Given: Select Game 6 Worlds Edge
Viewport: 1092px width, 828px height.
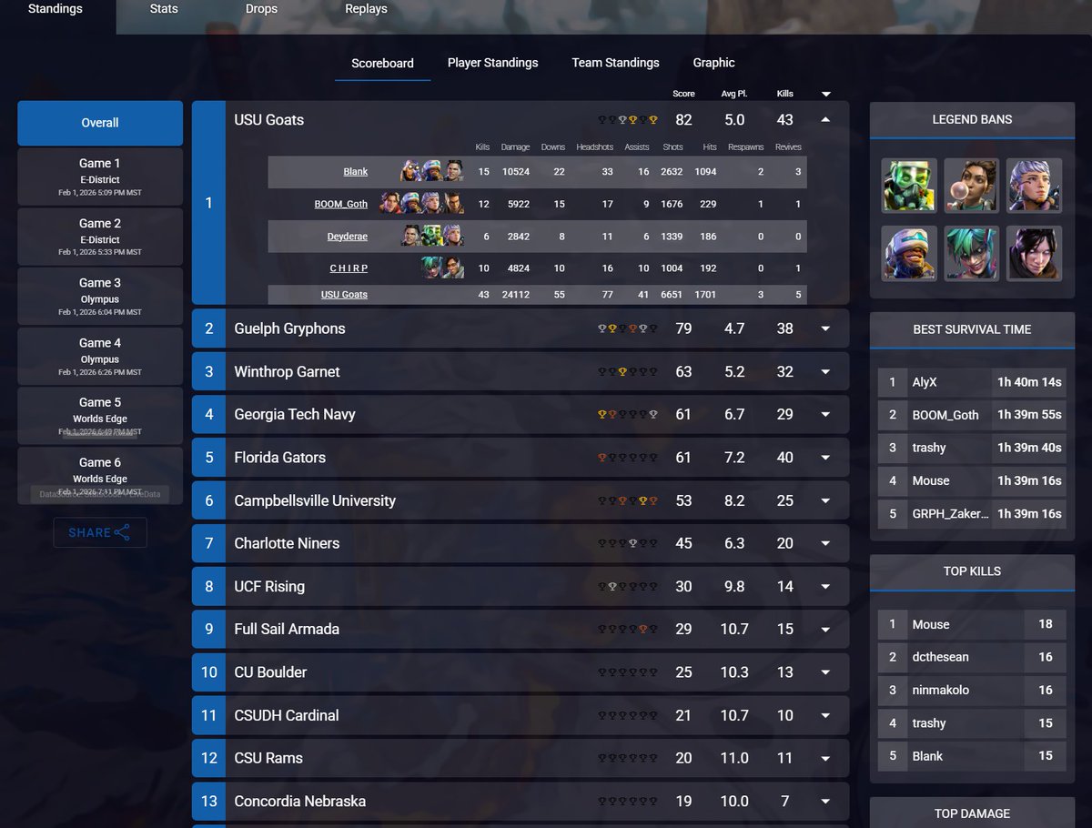Looking at the screenshot, I should pos(100,476).
